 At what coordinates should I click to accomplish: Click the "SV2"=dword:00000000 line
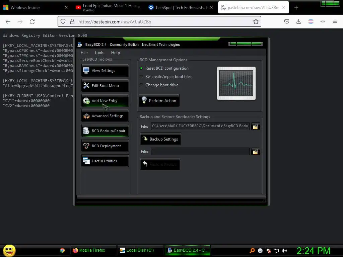click(x=26, y=106)
